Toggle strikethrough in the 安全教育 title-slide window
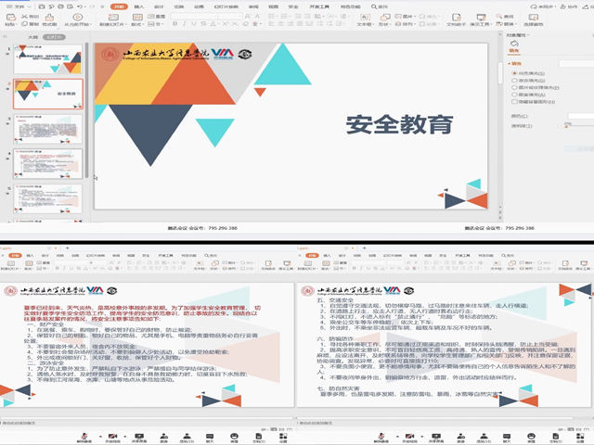This screenshot has width=594, height=445. [203, 24]
